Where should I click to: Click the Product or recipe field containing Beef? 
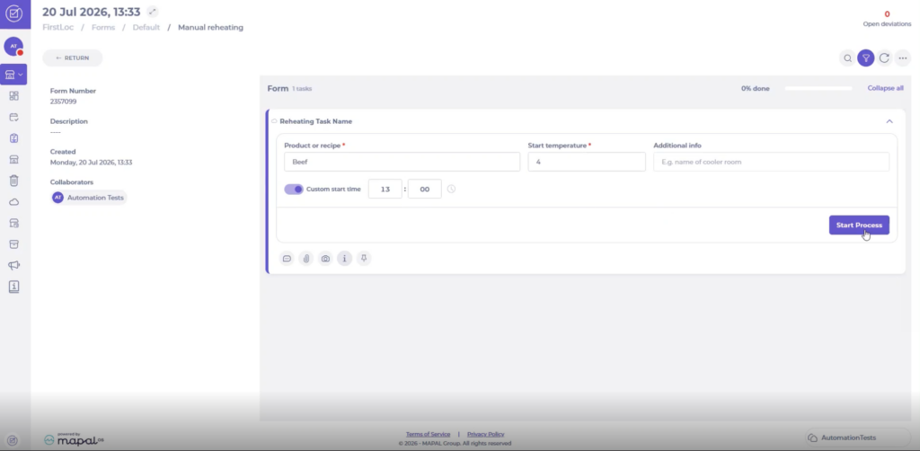402,162
